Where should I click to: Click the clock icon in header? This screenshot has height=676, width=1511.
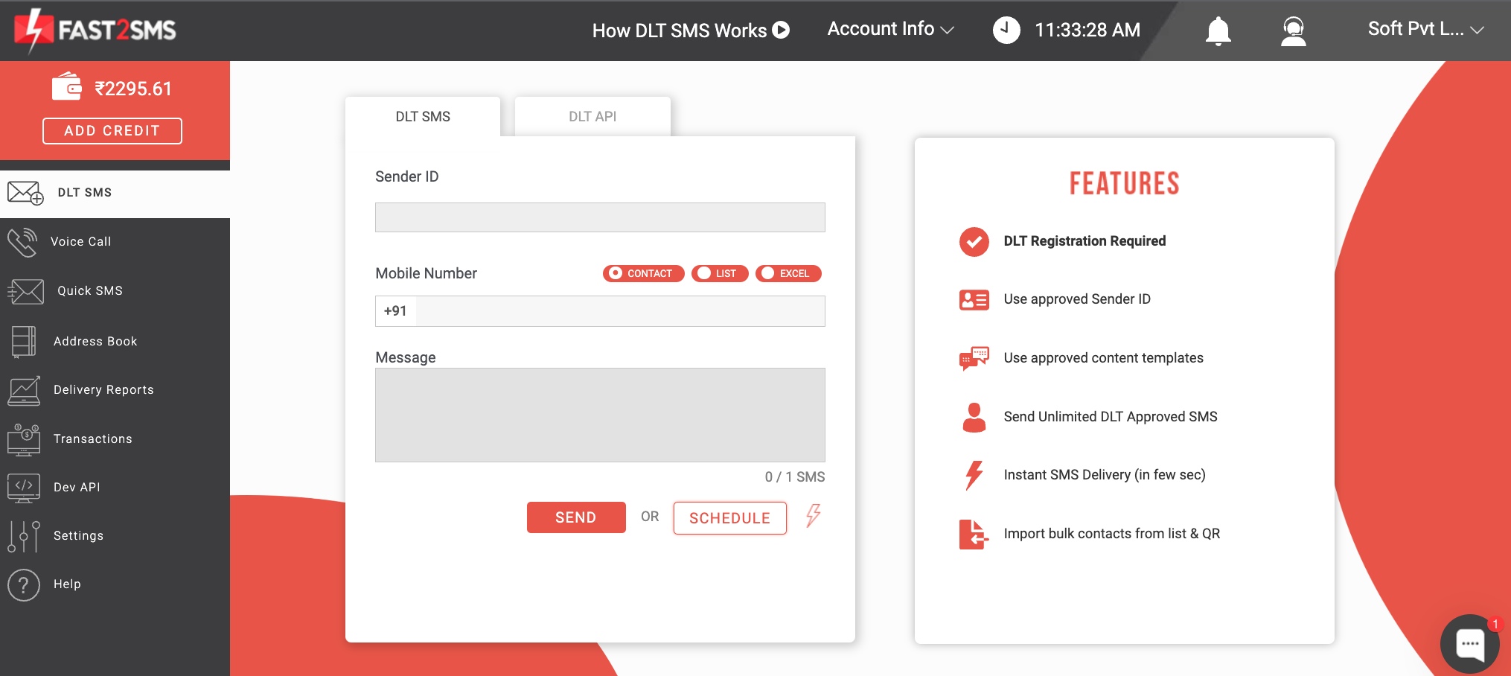1006,30
